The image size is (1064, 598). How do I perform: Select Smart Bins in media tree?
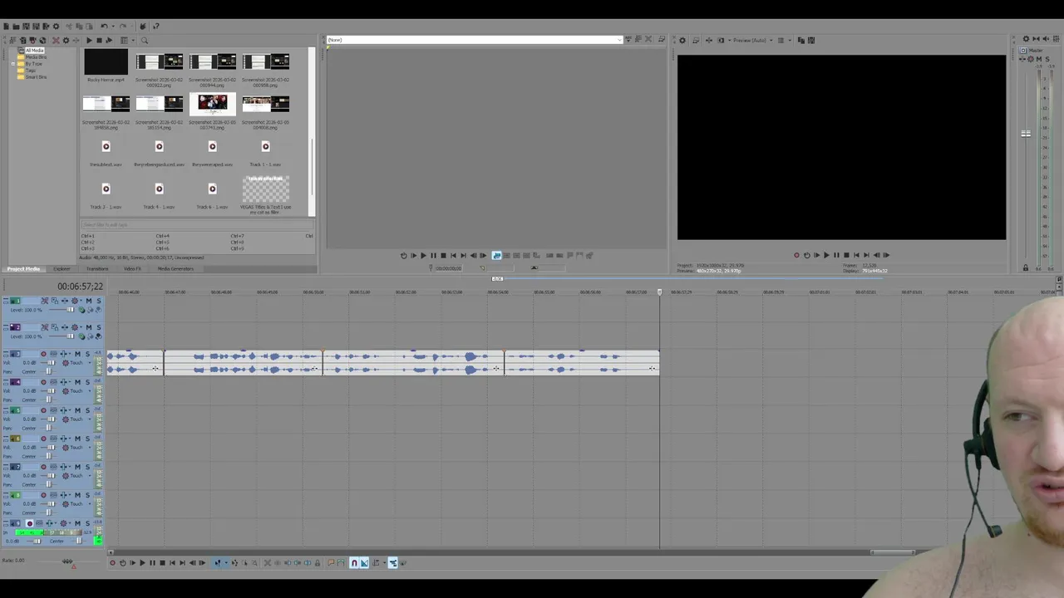36,77
